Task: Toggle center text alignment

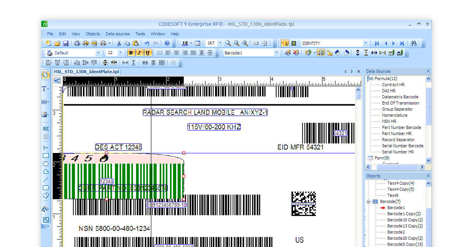Action: coord(176,53)
